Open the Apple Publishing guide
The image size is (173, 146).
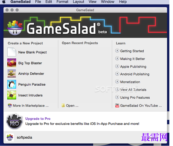point(133,67)
